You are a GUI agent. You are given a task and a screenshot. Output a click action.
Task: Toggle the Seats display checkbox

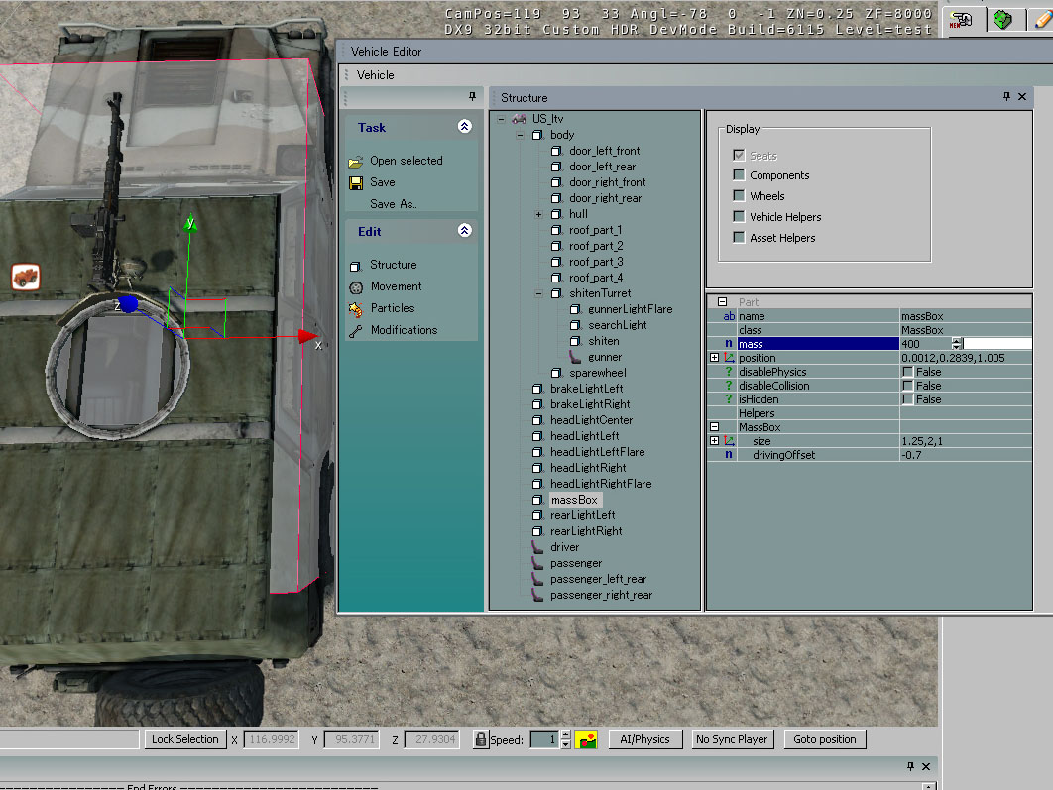[x=739, y=155]
